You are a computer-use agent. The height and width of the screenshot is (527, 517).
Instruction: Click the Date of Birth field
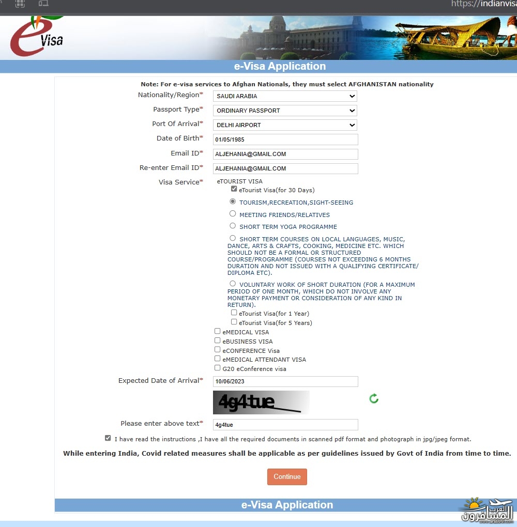click(x=285, y=139)
